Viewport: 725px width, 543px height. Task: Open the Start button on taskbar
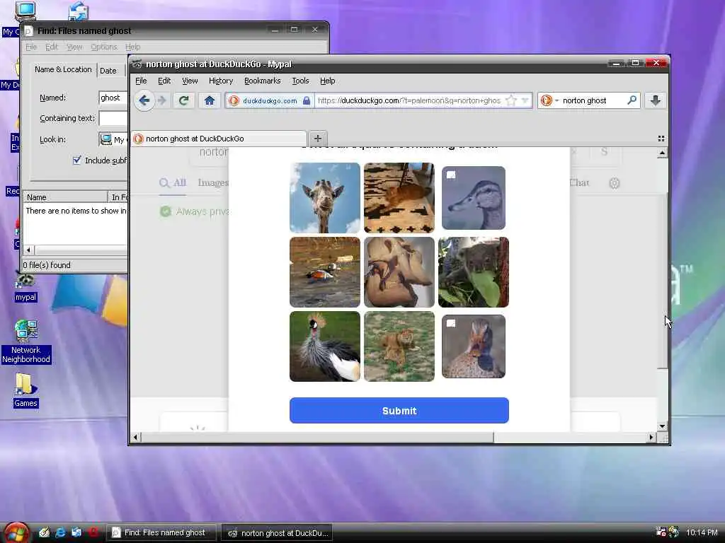pos(16,532)
